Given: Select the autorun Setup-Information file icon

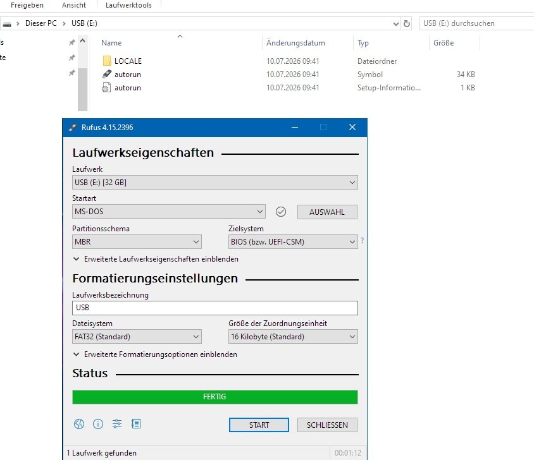Looking at the screenshot, I should (x=106, y=87).
